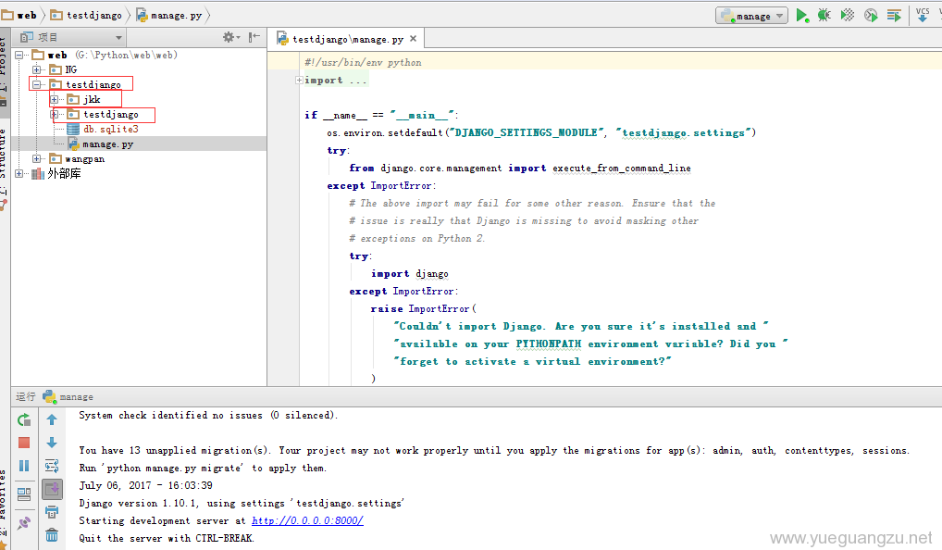Select the wangpan folder row
The height and width of the screenshot is (550, 942).
pos(140,158)
